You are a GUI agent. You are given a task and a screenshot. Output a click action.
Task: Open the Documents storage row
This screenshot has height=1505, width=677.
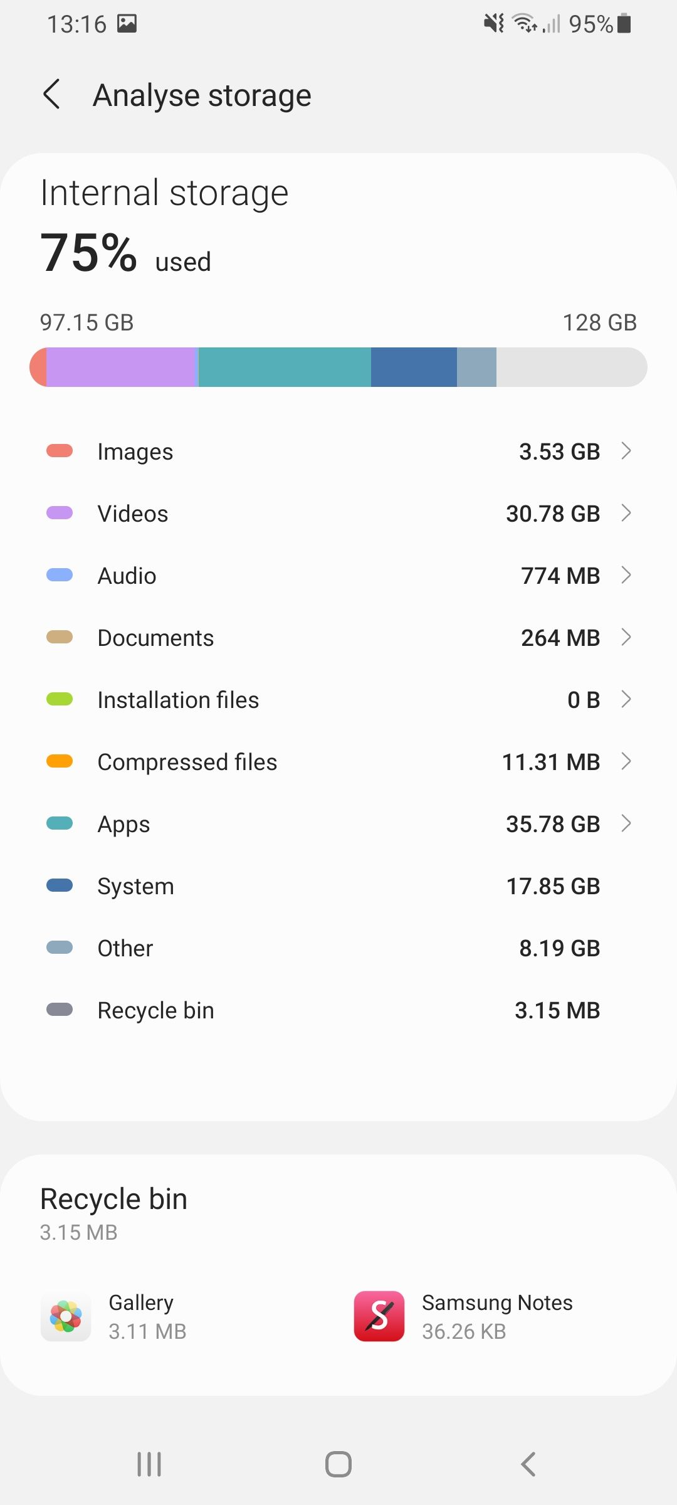(x=338, y=638)
